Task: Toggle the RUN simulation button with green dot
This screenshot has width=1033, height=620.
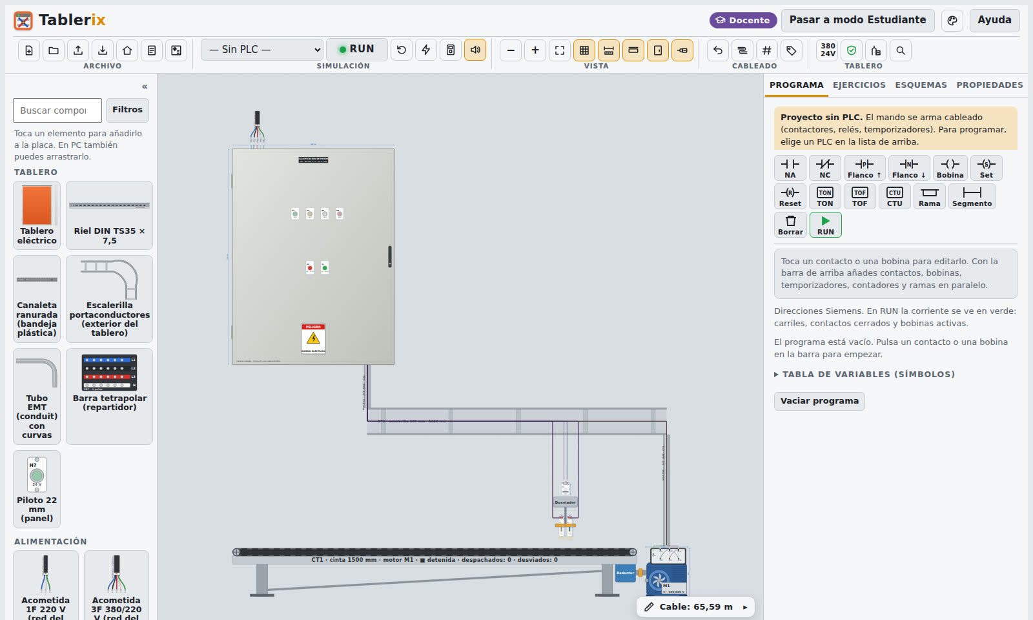Action: click(357, 50)
